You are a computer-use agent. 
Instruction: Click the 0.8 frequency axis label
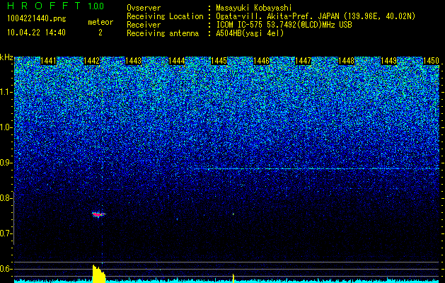(6, 198)
